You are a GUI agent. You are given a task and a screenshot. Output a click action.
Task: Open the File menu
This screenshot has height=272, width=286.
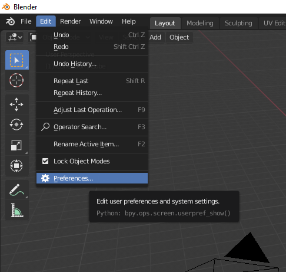(26, 21)
